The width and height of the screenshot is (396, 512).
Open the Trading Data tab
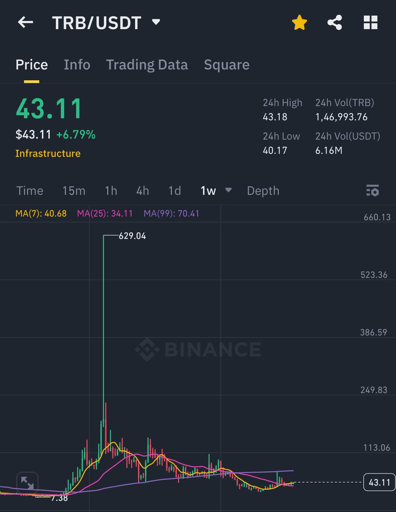147,65
